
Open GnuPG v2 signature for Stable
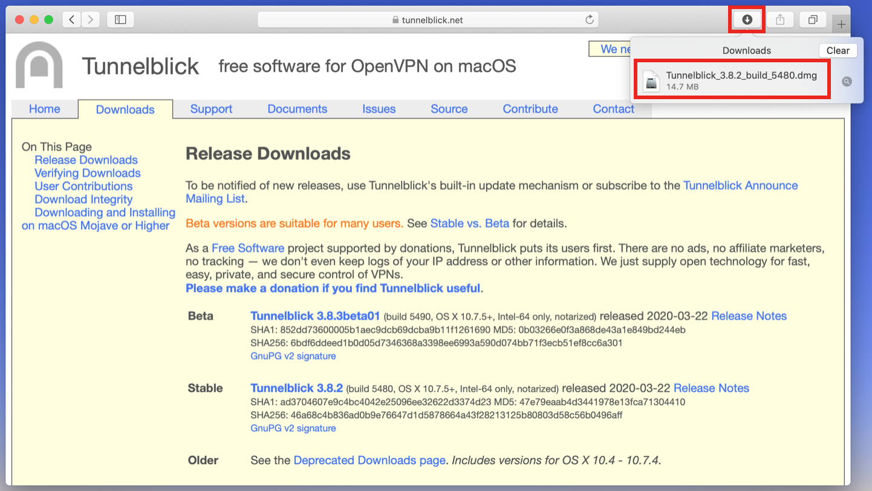(x=293, y=428)
